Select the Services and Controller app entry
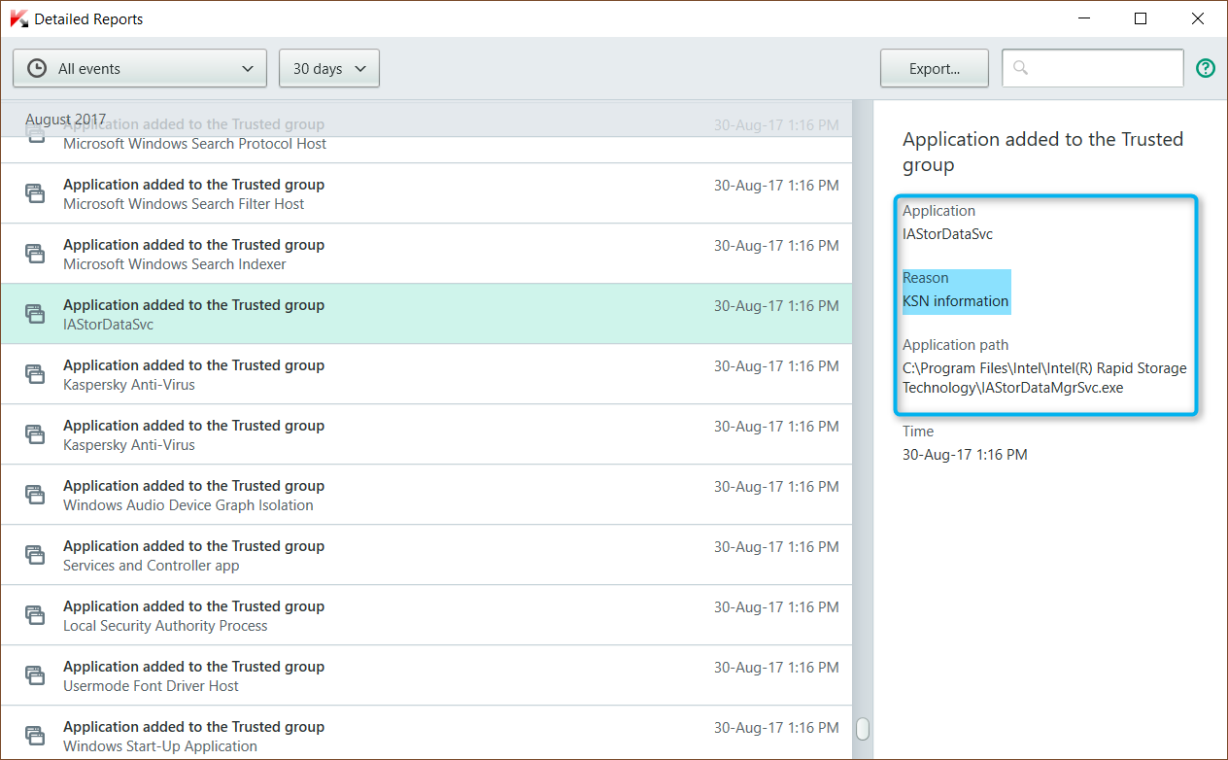 click(x=426, y=555)
